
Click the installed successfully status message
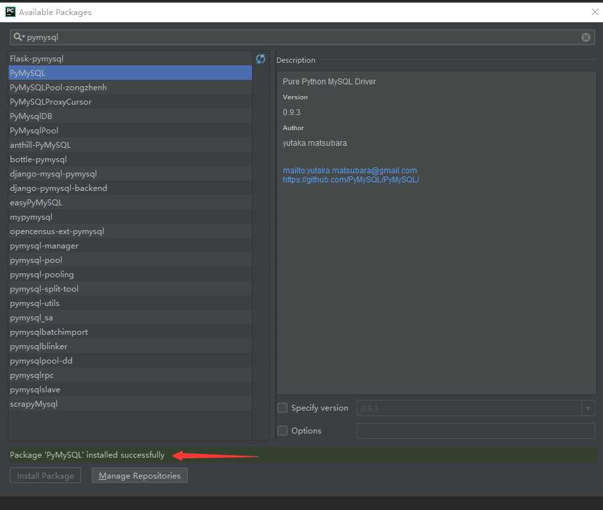[87, 455]
